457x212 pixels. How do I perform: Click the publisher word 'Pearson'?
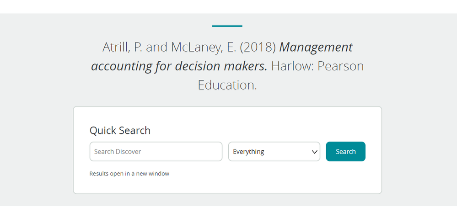point(340,66)
